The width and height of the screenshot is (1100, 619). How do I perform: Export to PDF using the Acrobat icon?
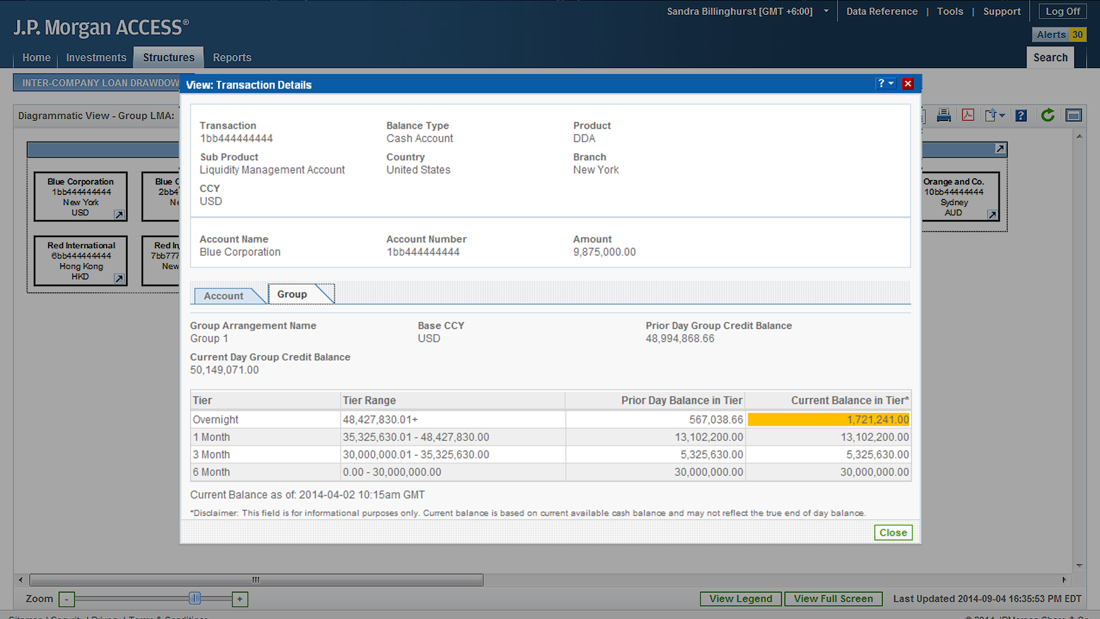[968, 115]
